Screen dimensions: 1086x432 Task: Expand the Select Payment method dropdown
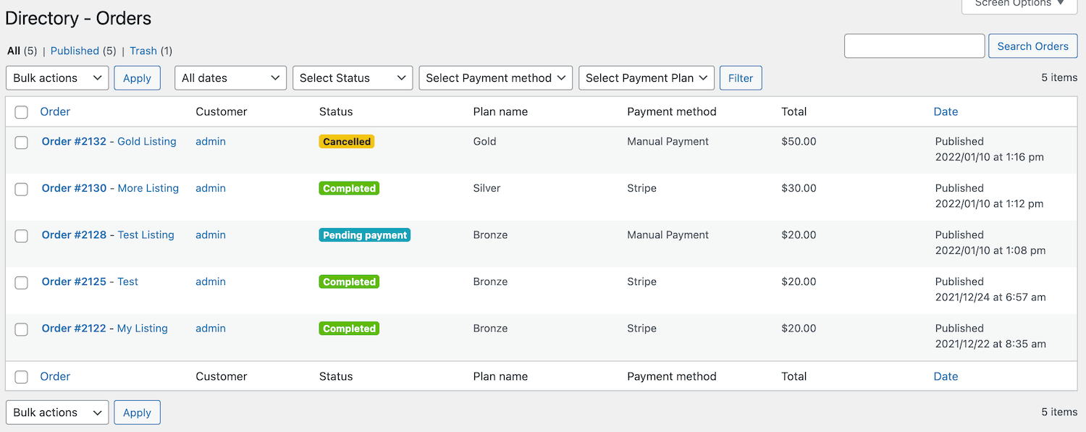[x=495, y=78]
